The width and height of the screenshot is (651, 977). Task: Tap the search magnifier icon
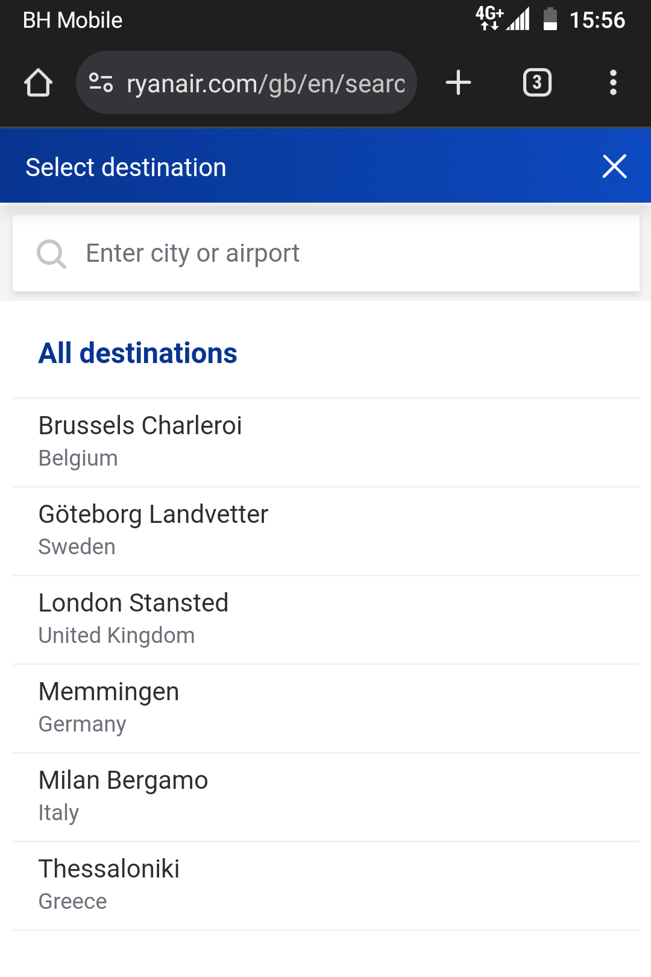pos(51,254)
